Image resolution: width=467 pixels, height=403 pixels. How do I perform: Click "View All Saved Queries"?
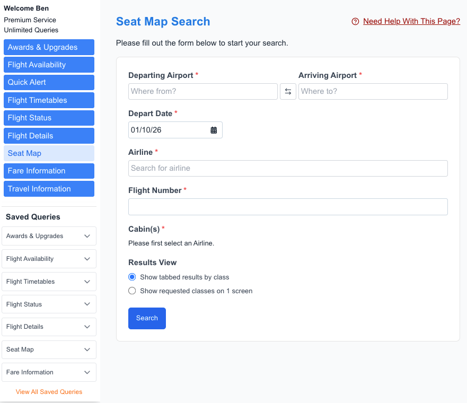(49, 391)
